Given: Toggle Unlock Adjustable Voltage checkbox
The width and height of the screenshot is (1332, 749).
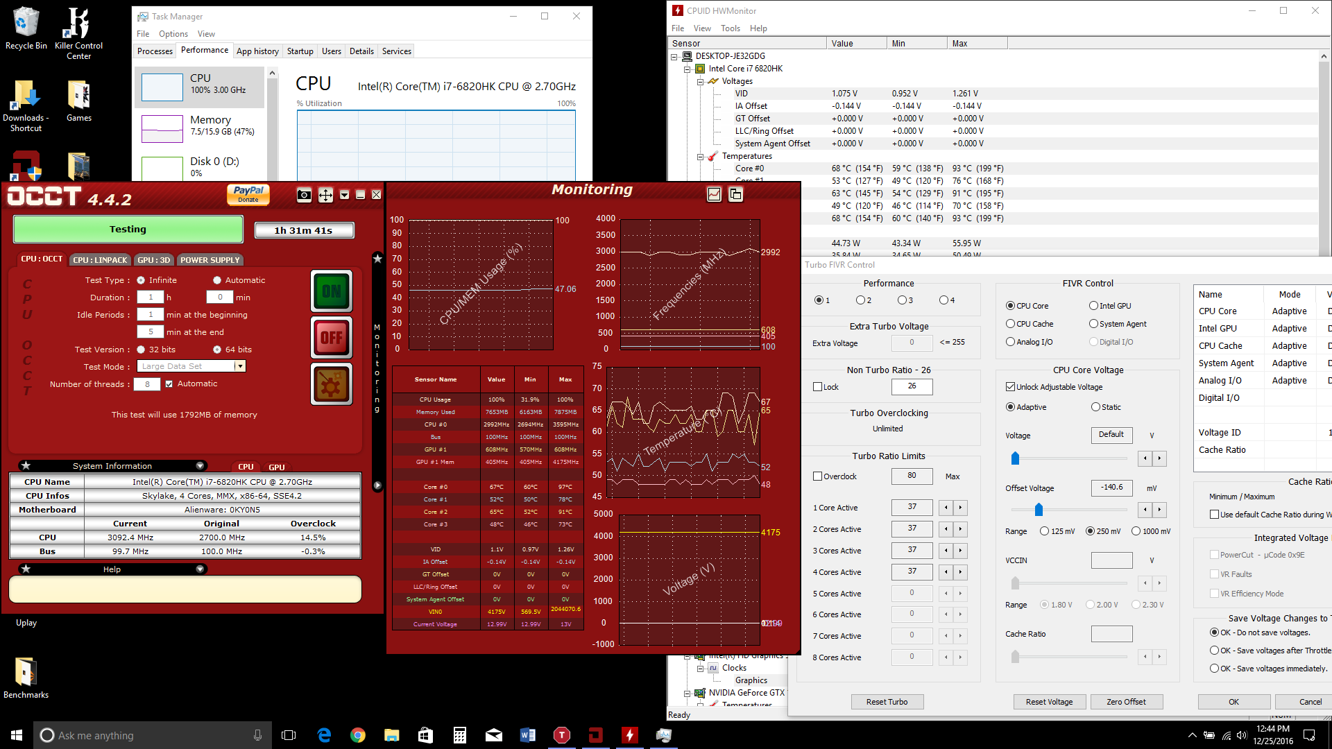Looking at the screenshot, I should [x=1010, y=387].
